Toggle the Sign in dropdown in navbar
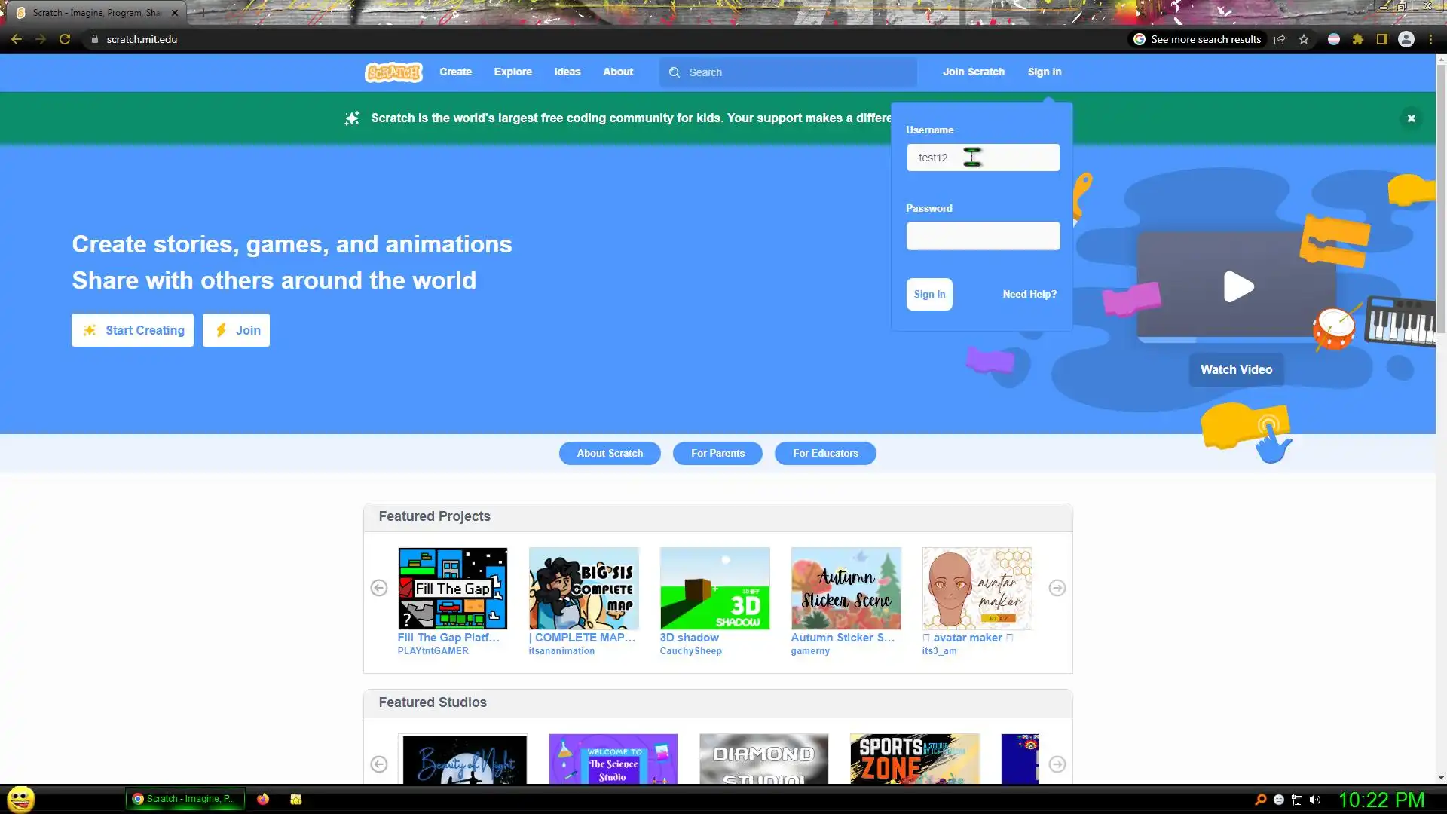This screenshot has width=1447, height=814. (x=1044, y=72)
